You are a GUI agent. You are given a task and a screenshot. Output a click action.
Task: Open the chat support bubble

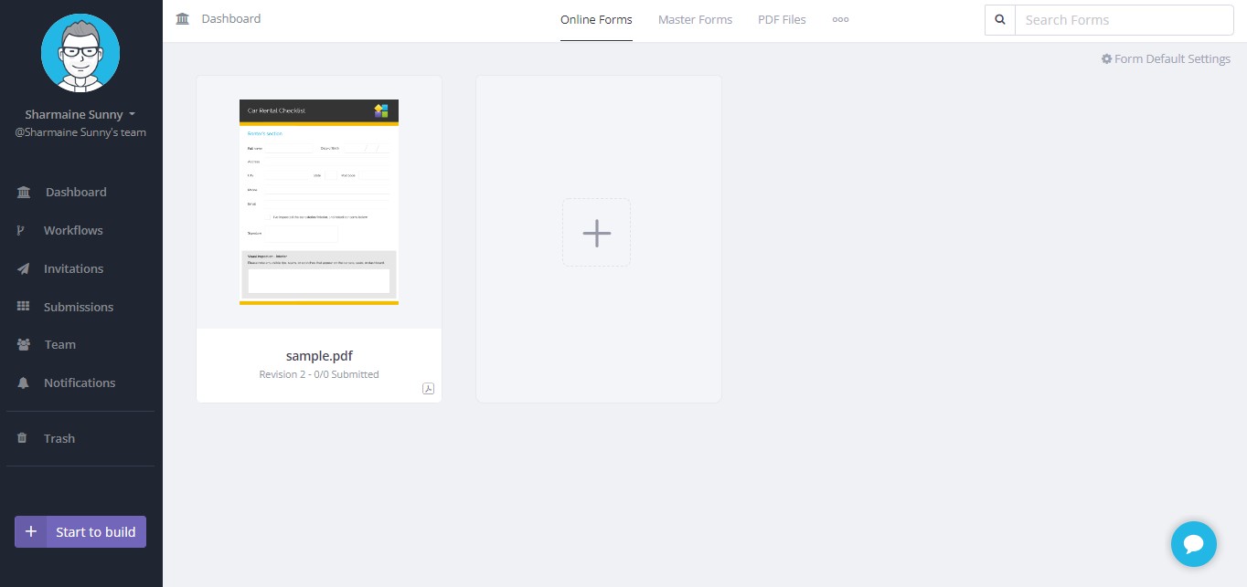1193,544
